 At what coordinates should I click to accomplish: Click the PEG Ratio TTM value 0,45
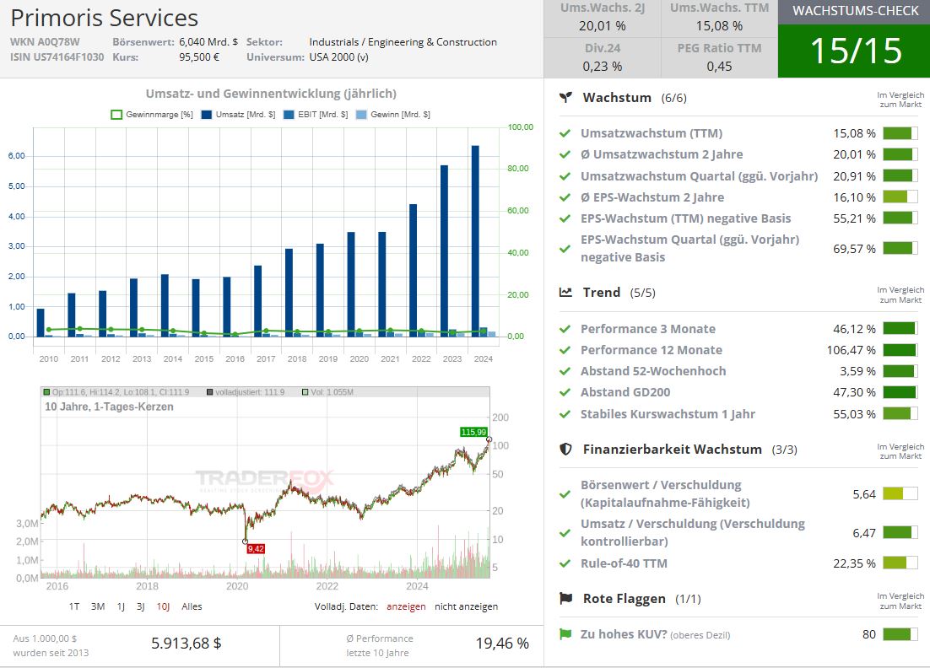(720, 67)
